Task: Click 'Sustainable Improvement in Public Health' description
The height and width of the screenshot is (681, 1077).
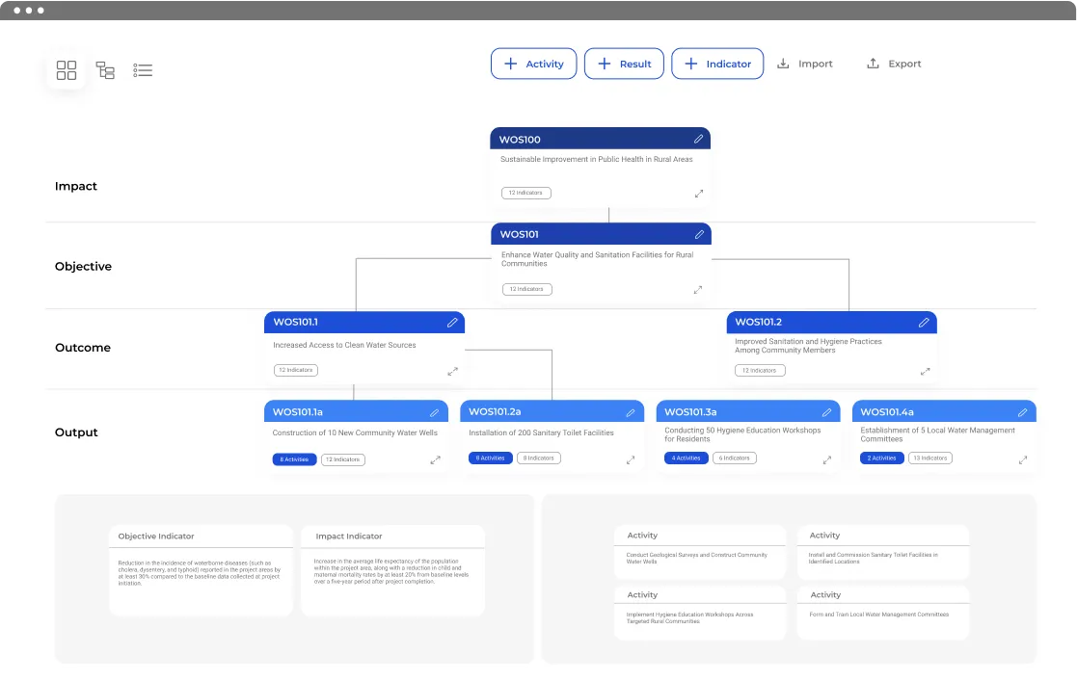Action: tap(596, 159)
